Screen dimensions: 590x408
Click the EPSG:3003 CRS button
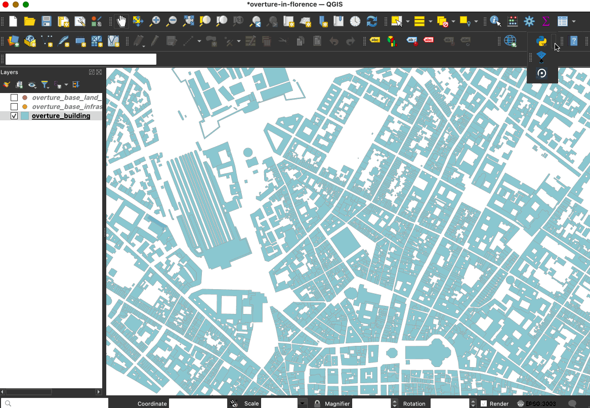pyautogui.click(x=537, y=403)
